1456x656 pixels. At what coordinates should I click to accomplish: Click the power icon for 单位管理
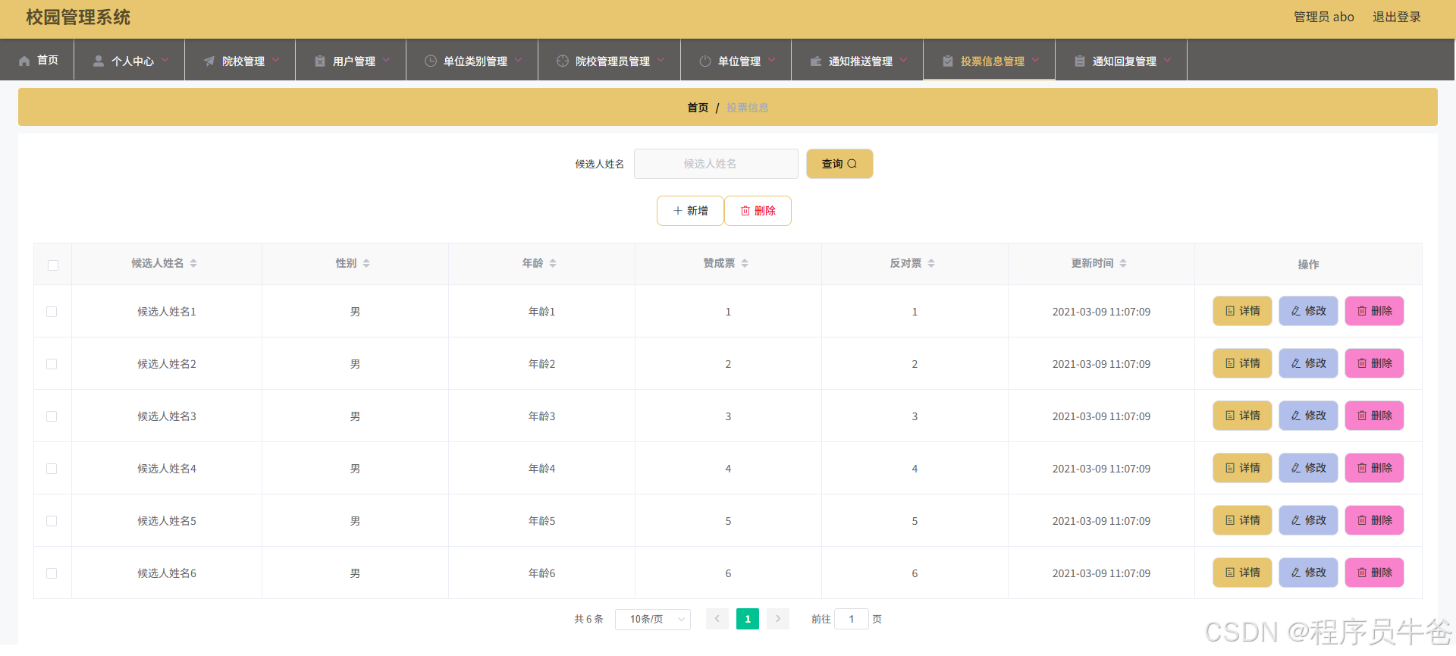[705, 61]
